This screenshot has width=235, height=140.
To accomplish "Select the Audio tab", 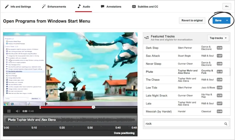I will [x=84, y=6].
